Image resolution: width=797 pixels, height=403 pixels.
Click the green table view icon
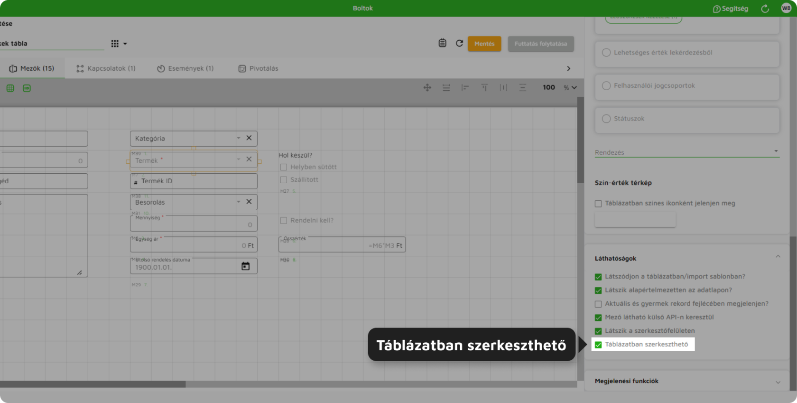(10, 88)
